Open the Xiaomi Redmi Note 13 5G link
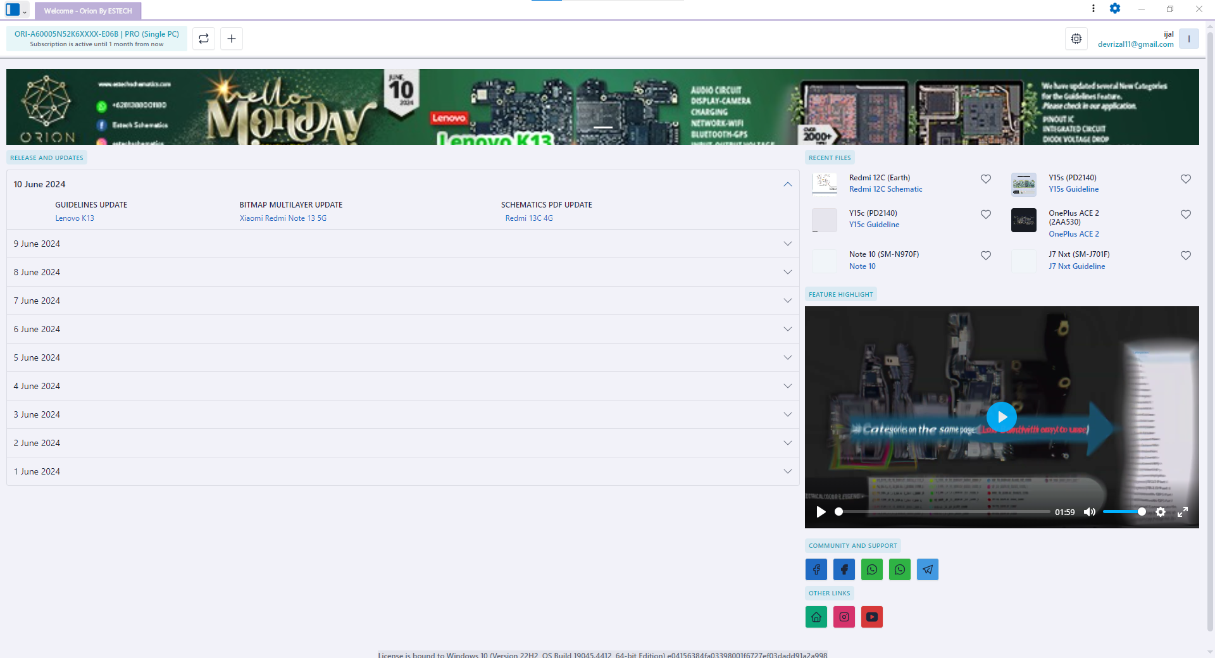This screenshot has width=1215, height=658. 283,218
